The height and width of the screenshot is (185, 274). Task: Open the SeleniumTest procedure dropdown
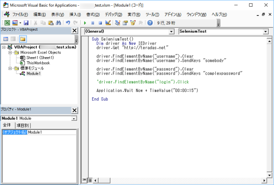coord(265,32)
